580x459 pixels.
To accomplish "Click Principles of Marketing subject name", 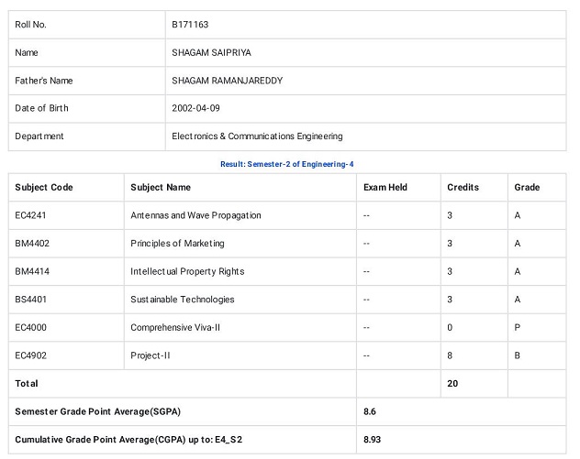I will [x=177, y=244].
